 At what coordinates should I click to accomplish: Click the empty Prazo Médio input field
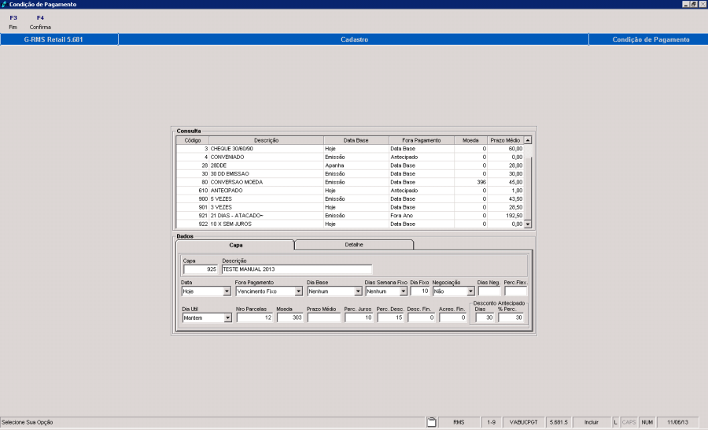pos(323,318)
